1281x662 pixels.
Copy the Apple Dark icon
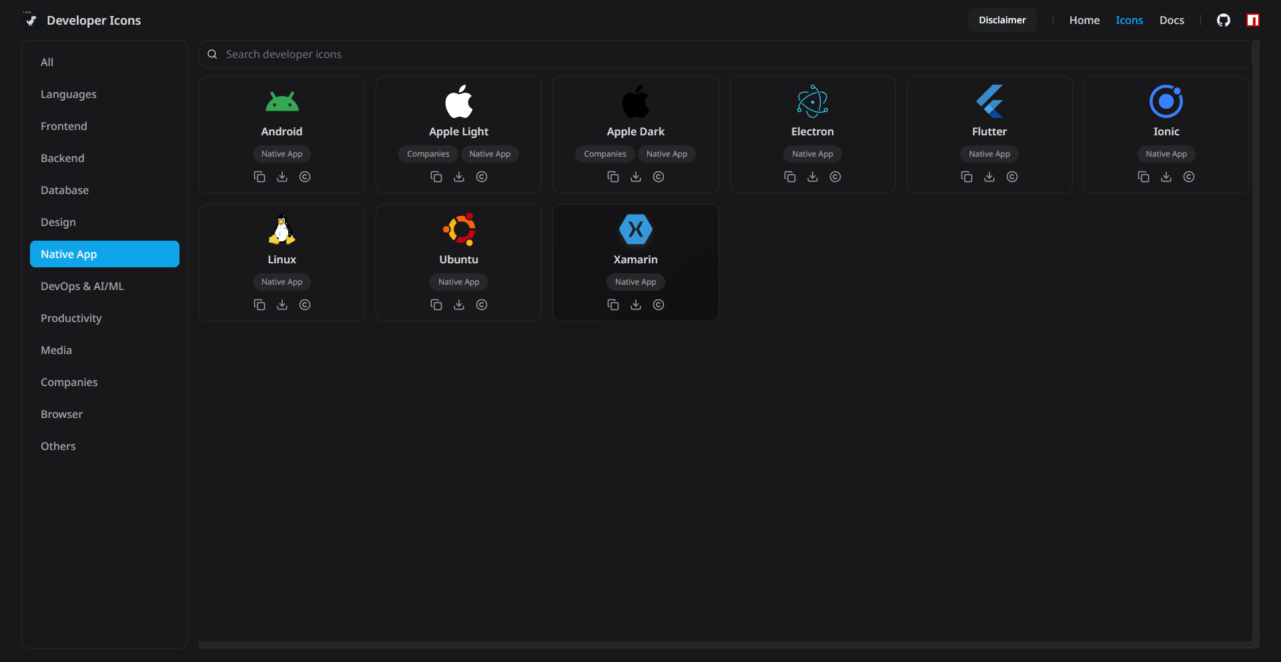click(613, 177)
